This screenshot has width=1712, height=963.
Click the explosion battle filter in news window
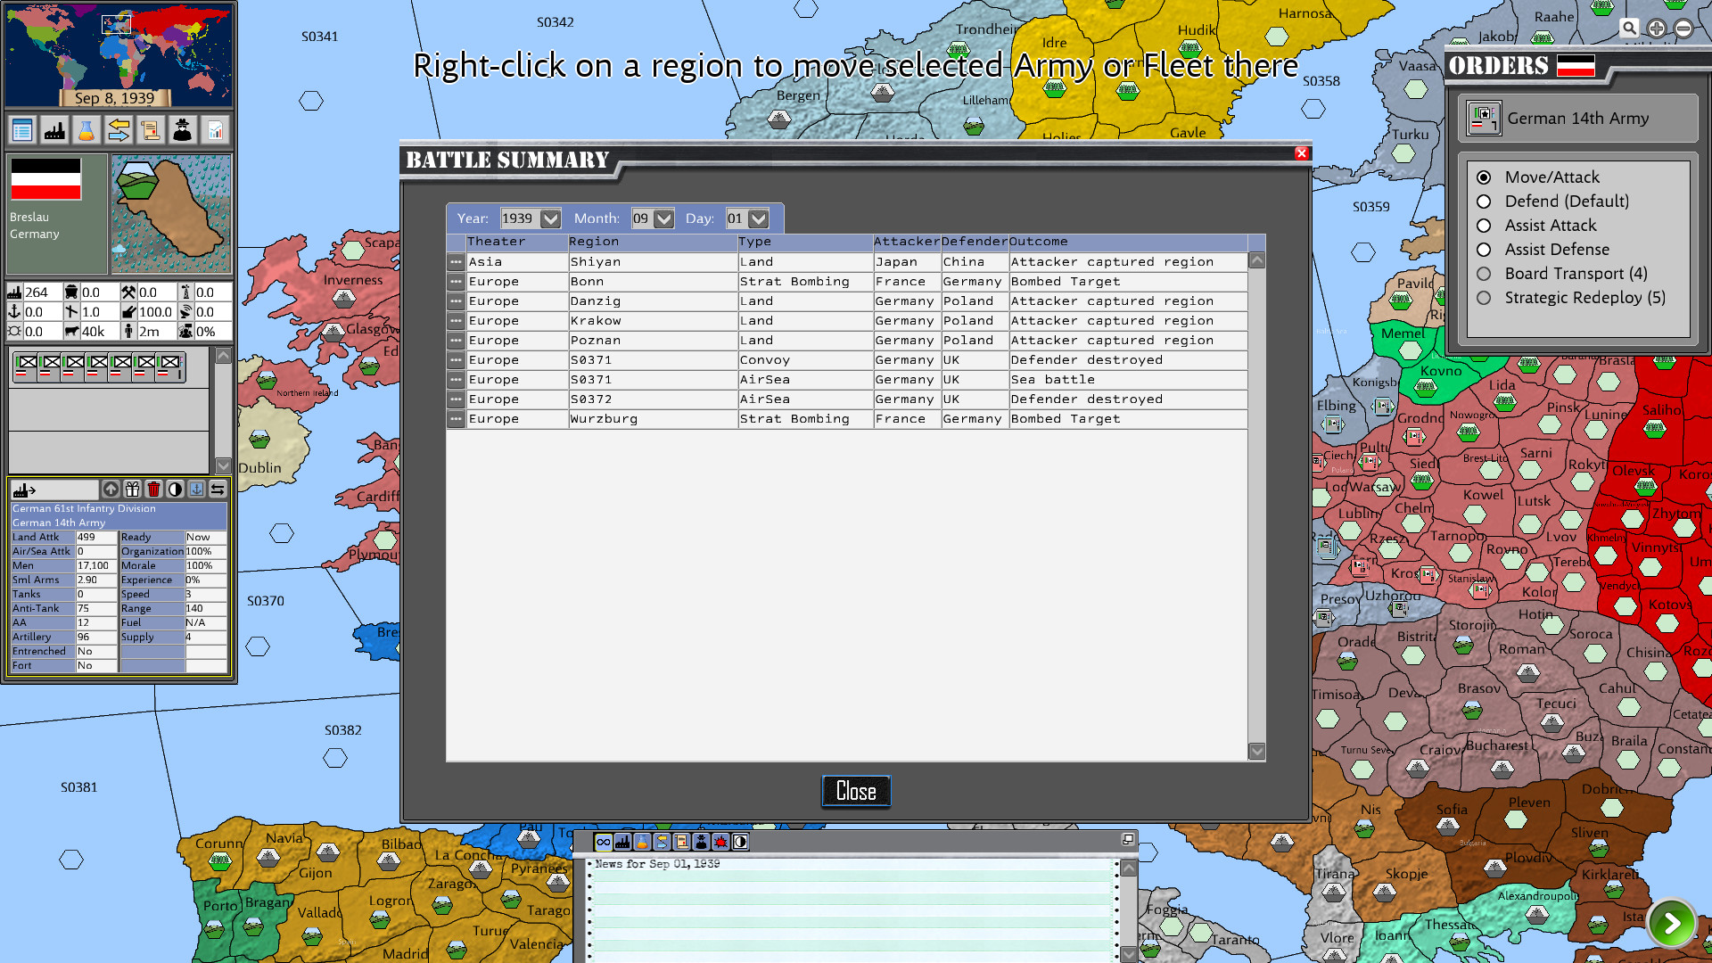click(x=720, y=842)
